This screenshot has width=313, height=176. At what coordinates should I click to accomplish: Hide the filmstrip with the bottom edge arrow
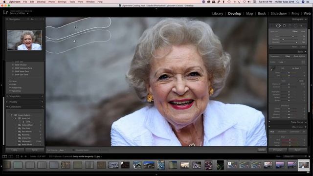[x=156, y=175]
